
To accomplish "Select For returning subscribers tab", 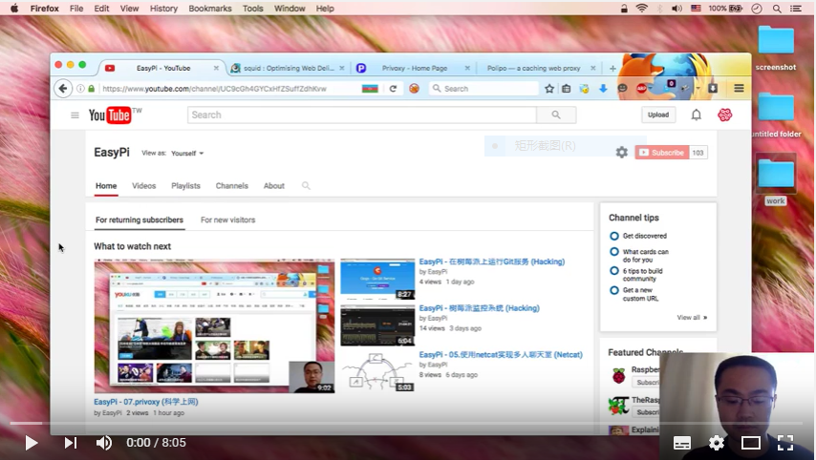I will coord(140,220).
